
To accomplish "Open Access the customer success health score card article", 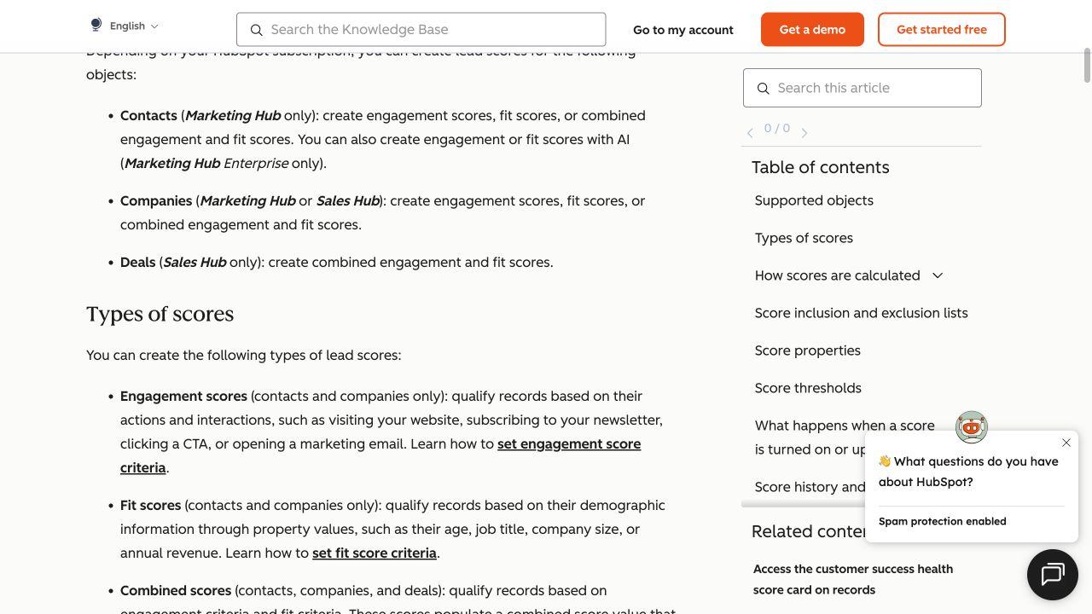I will click(x=853, y=579).
